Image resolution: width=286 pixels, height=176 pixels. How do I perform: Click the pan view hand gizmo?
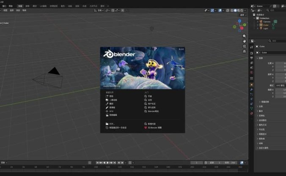click(x=244, y=41)
